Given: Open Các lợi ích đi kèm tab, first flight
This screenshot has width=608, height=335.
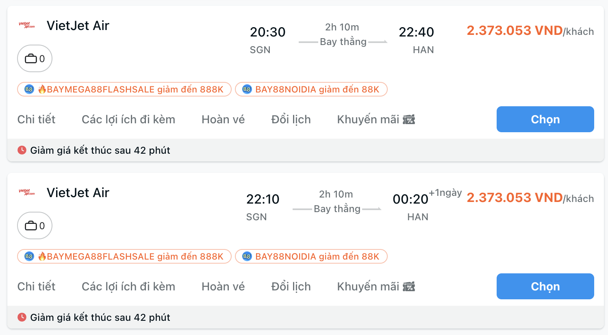Looking at the screenshot, I should click(x=128, y=120).
